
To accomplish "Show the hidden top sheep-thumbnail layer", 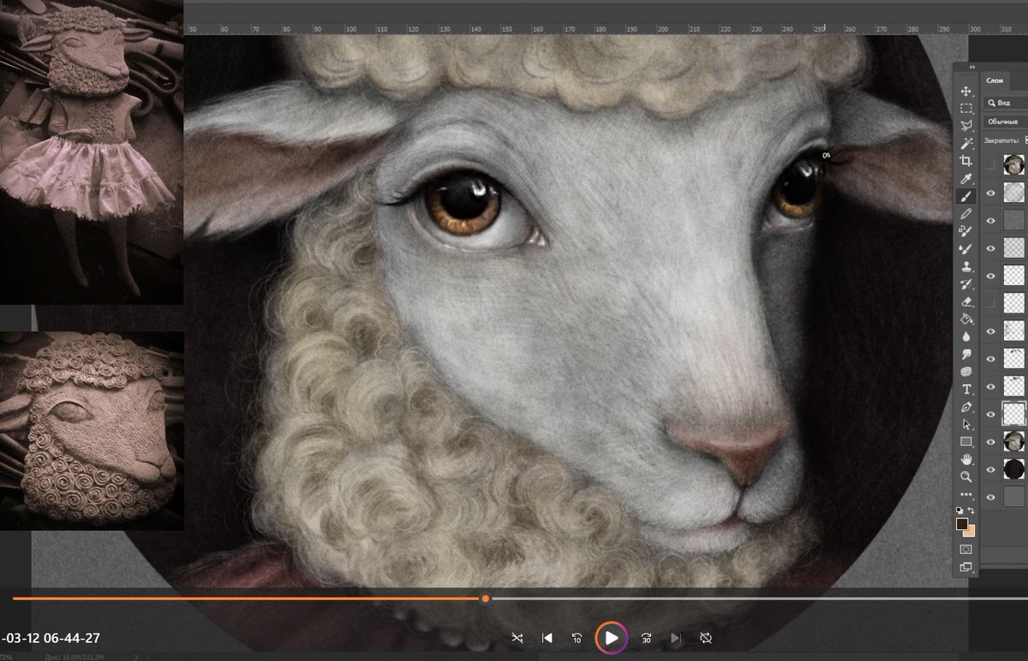I will [x=991, y=165].
